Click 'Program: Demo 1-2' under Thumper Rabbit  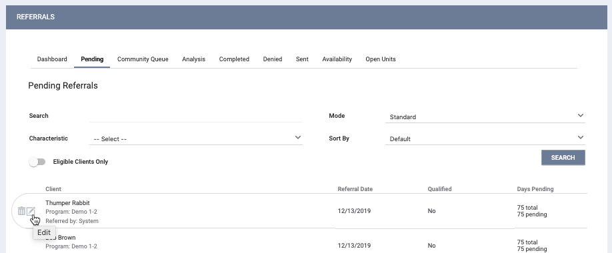[71, 212]
